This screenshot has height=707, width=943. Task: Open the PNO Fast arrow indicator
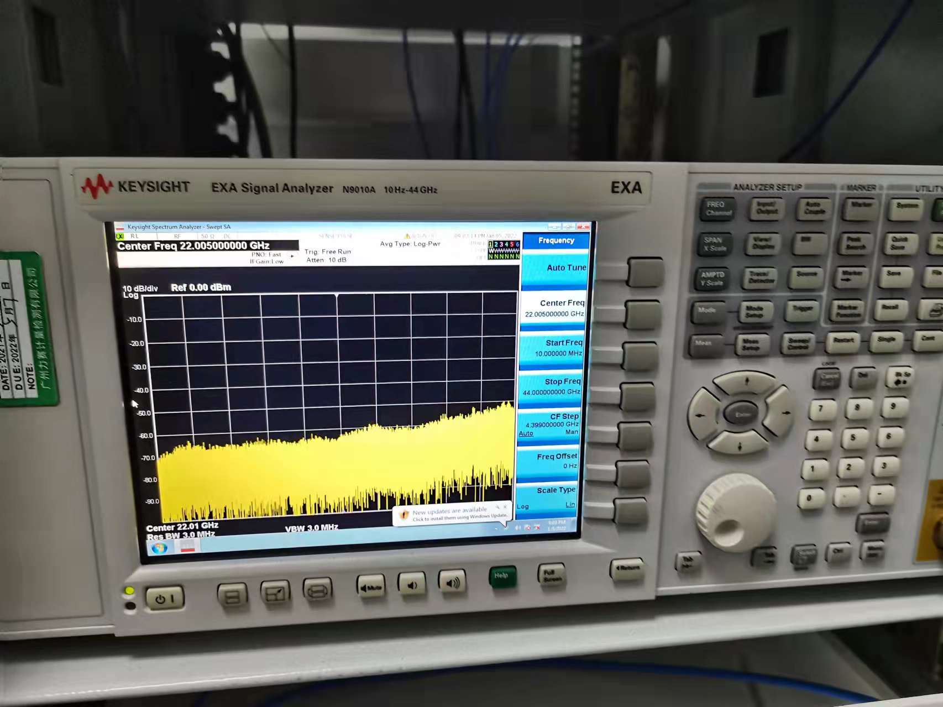tap(292, 256)
